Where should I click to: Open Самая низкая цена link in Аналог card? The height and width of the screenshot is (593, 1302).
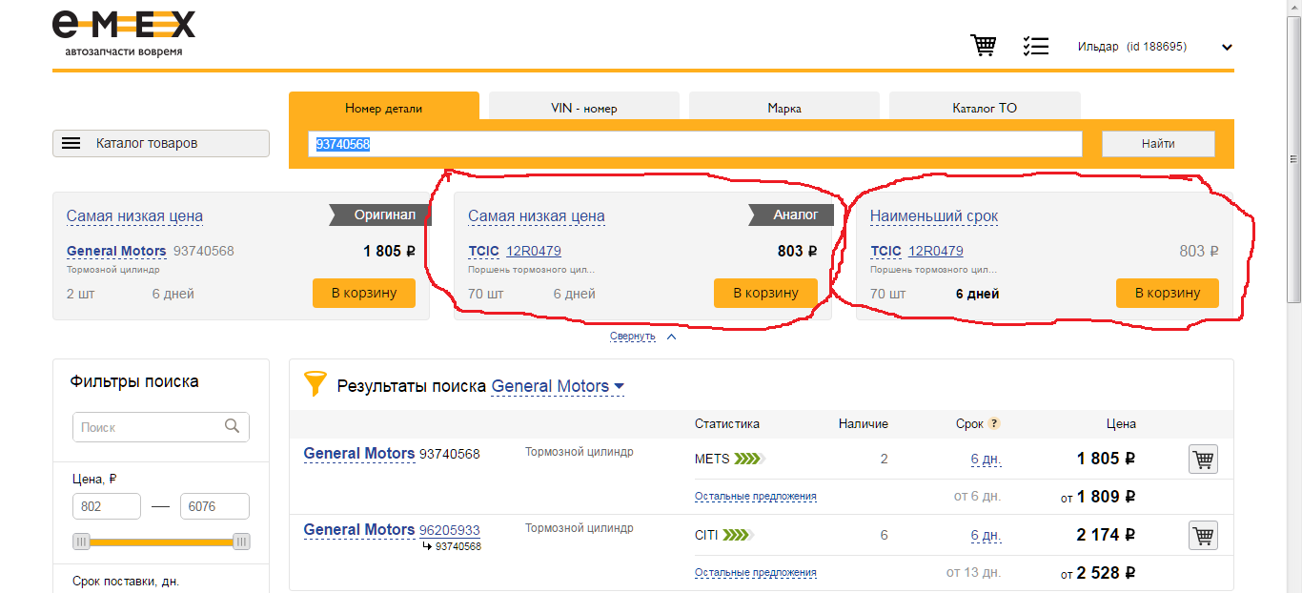point(537,216)
